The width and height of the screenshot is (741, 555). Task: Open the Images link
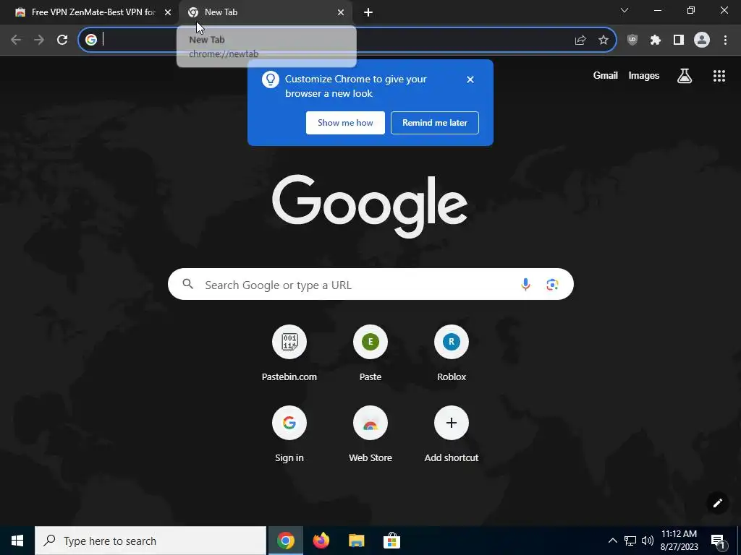[x=643, y=75]
